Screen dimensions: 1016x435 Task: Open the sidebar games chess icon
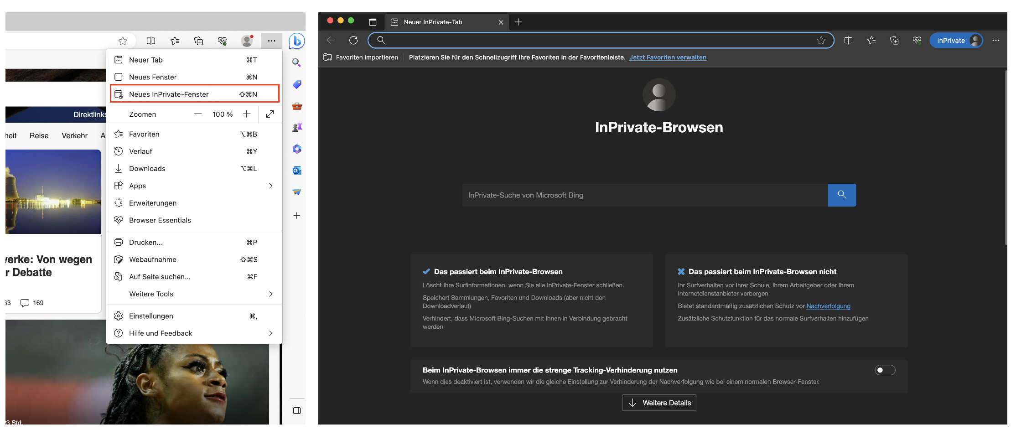click(297, 128)
